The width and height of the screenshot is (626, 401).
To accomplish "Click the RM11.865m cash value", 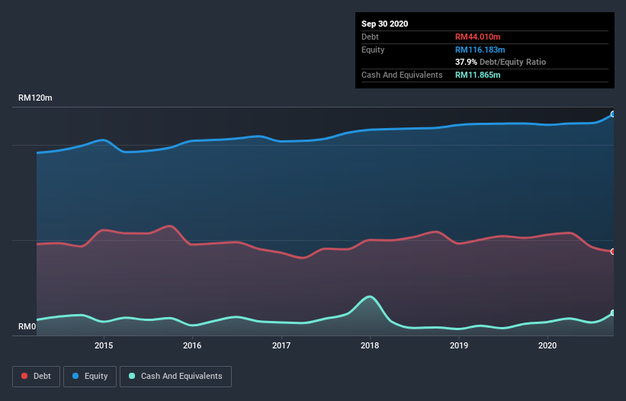I will (478, 75).
